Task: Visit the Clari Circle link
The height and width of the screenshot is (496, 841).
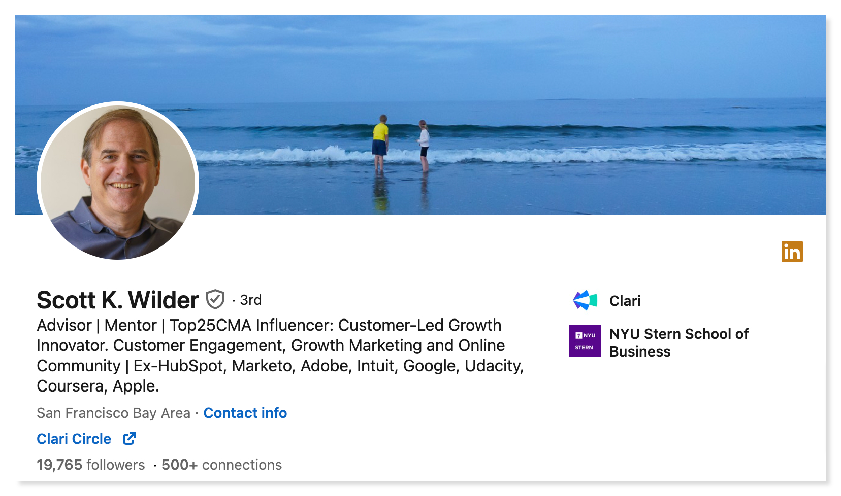Action: point(74,439)
